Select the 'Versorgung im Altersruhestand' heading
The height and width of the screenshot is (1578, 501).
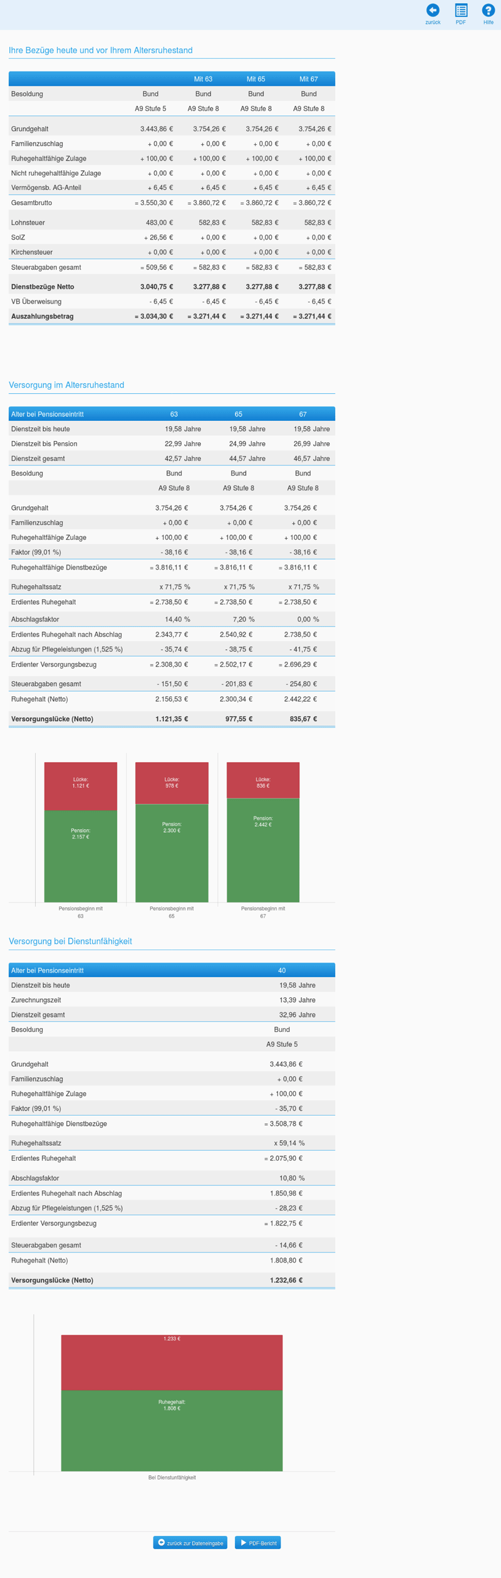pyautogui.click(x=66, y=385)
